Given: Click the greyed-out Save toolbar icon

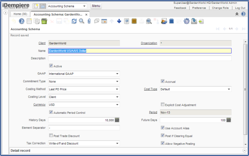Looking at the screenshot, I should click(59, 21).
